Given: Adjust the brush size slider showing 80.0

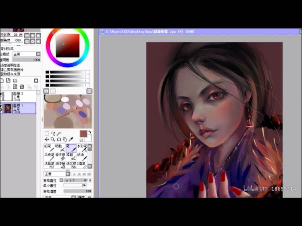Looking at the screenshot, I should tap(78, 180).
